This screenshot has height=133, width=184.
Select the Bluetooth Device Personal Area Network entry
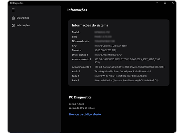click(x=127, y=80)
